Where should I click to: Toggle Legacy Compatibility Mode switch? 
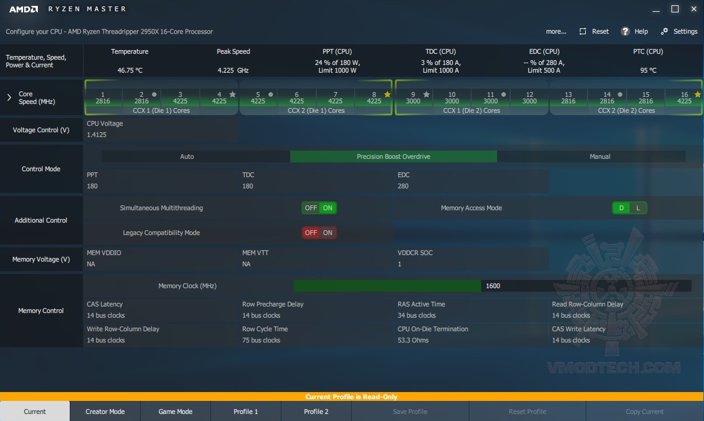[x=319, y=233]
